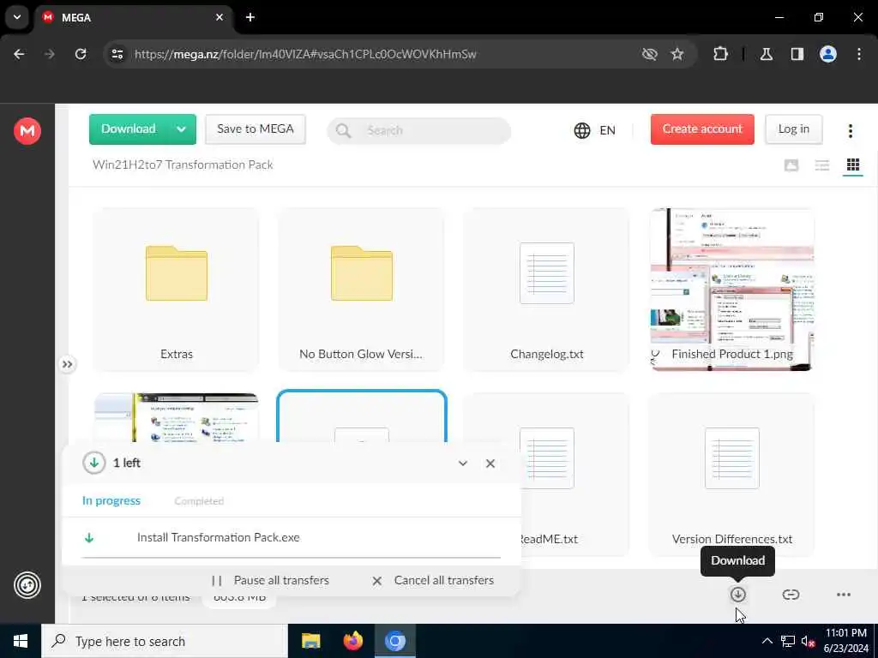Switch to image gallery view
Viewport: 878px width, 658px height.
pos(791,165)
